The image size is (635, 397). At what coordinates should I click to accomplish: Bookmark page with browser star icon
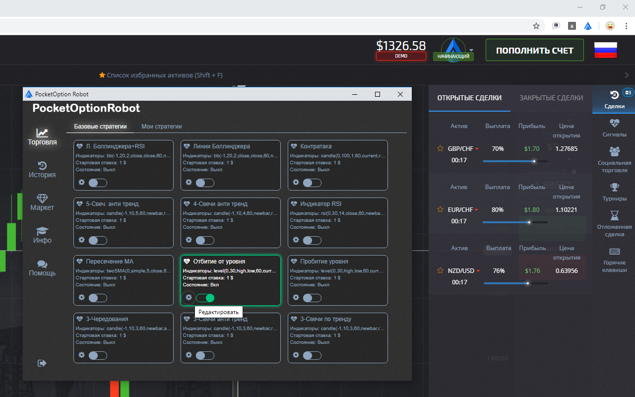(x=536, y=26)
